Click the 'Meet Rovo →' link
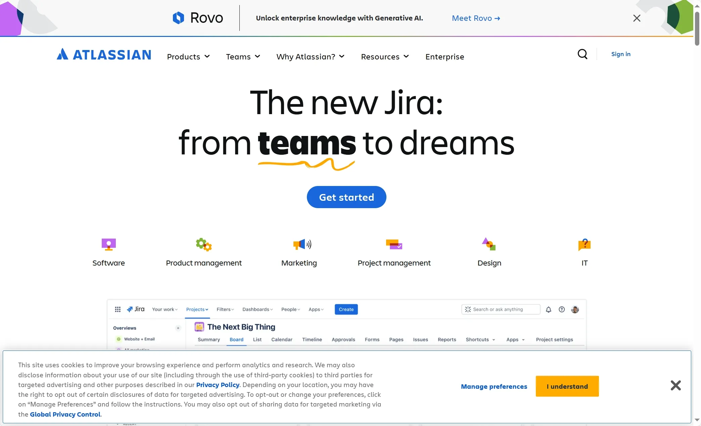Image resolution: width=701 pixels, height=426 pixels. (x=476, y=17)
